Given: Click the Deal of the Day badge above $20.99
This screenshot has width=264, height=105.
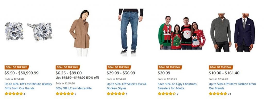Looking at the screenshot, I should coord(170,67).
